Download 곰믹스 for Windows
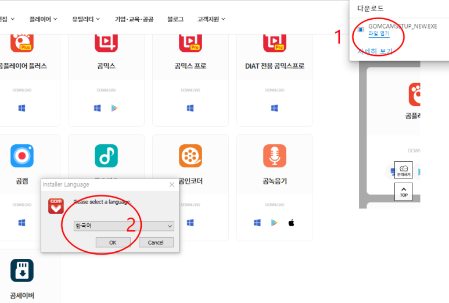This screenshot has height=303, width=449. tap(98, 108)
